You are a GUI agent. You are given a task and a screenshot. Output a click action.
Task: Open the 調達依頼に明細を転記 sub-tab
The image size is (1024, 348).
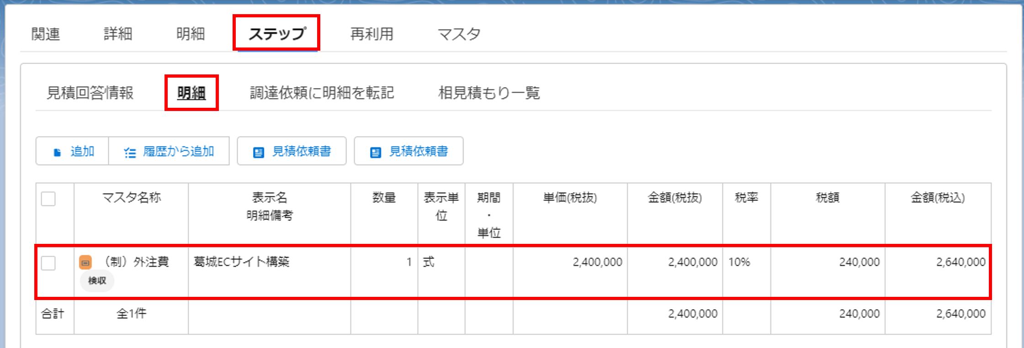click(322, 93)
